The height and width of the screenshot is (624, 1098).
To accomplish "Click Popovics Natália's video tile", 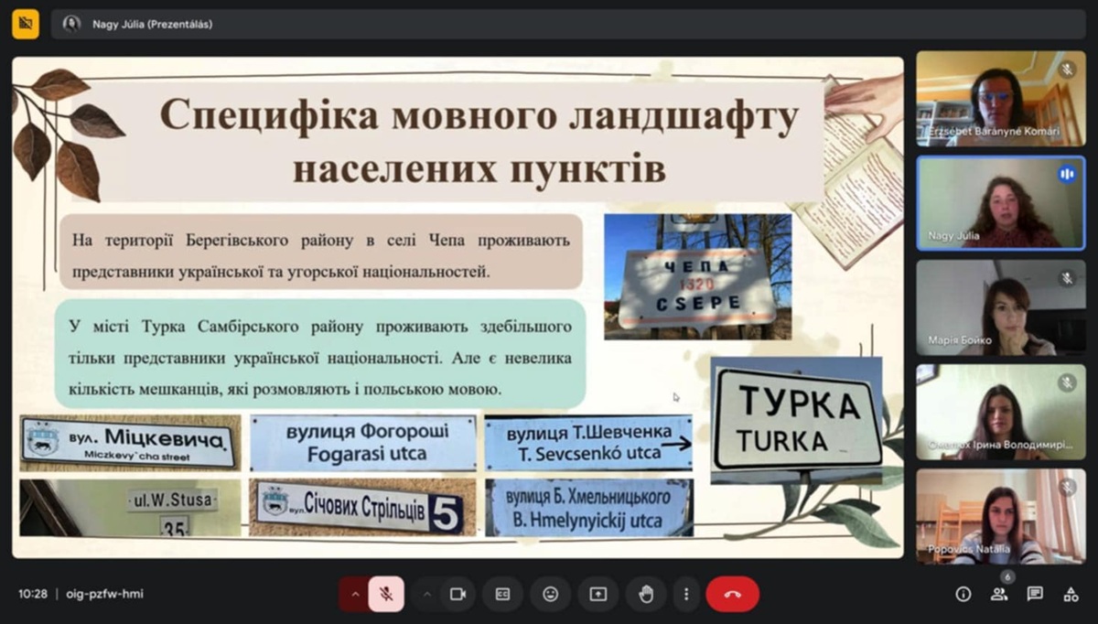I will [x=1000, y=516].
